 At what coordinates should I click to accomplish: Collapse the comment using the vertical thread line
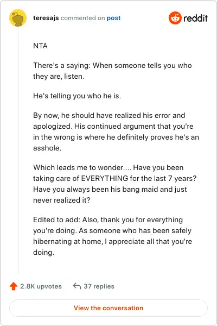pyautogui.click(x=18, y=151)
